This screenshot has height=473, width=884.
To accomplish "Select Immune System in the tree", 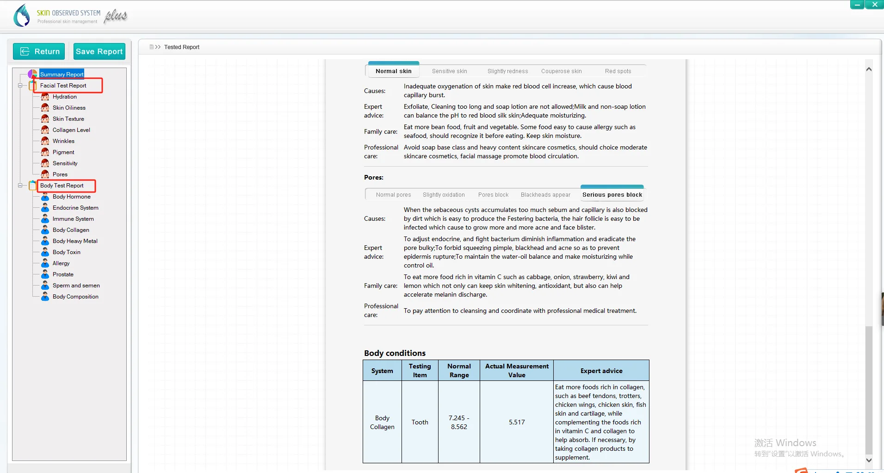I will point(73,219).
